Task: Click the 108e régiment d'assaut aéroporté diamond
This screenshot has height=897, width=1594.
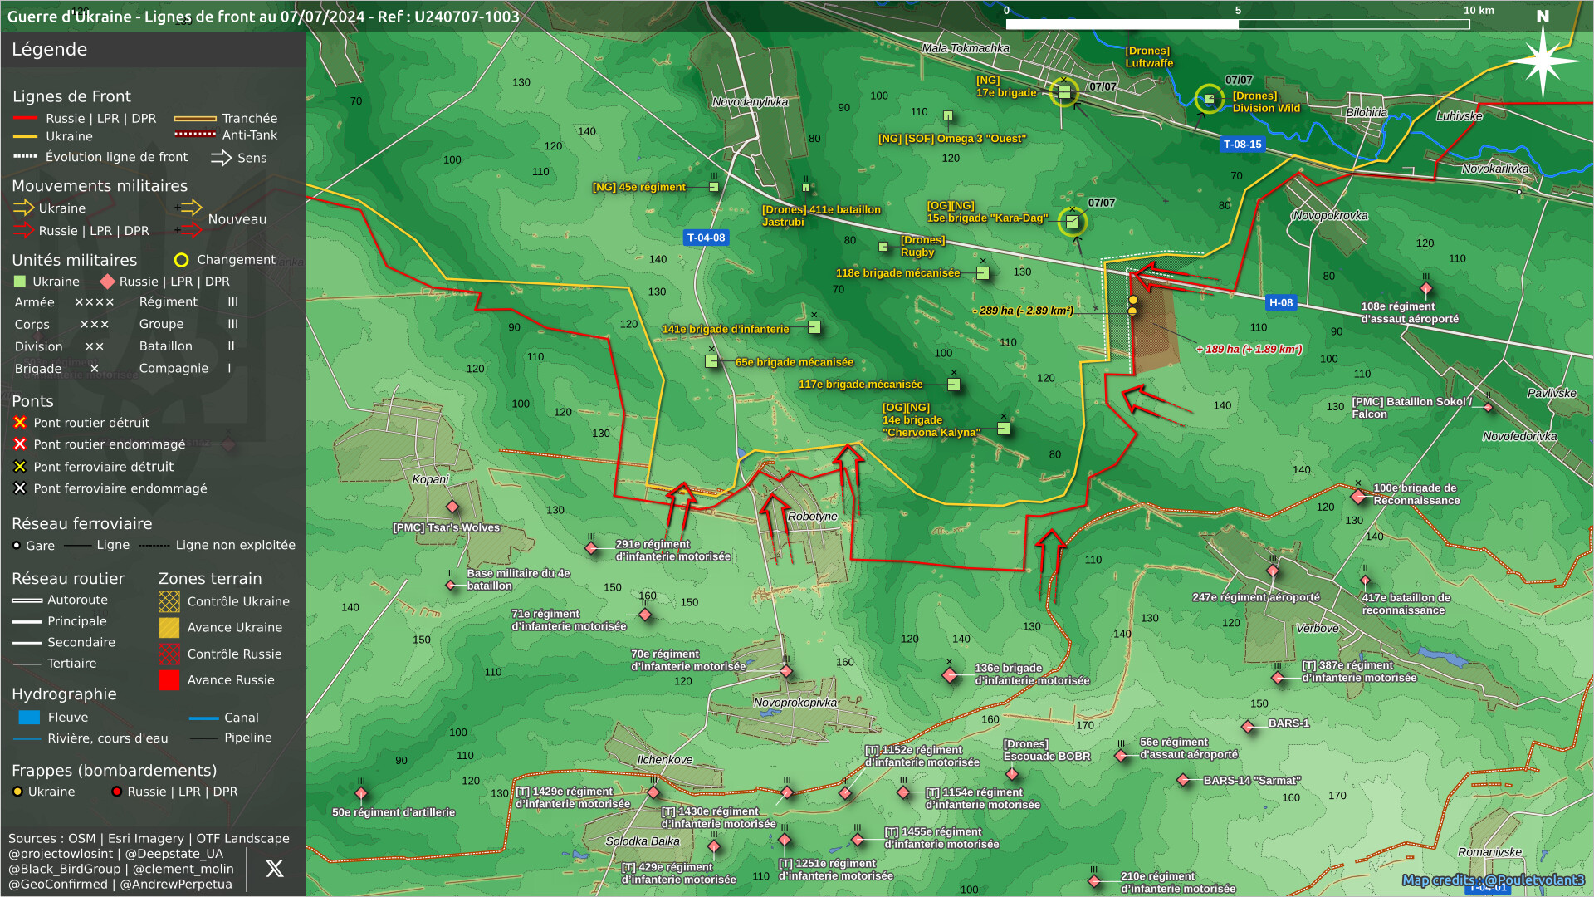Action: coord(1425,289)
